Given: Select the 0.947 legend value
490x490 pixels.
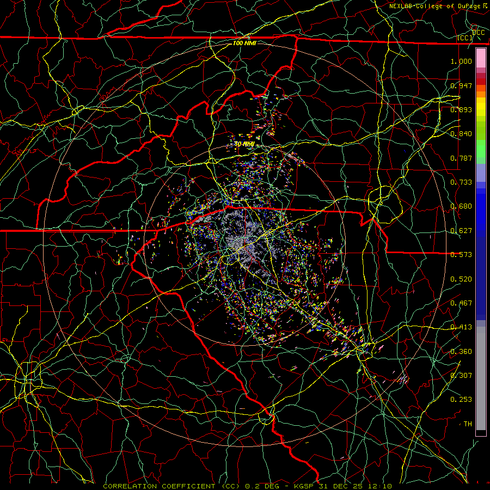Looking at the screenshot, I should click(461, 85).
